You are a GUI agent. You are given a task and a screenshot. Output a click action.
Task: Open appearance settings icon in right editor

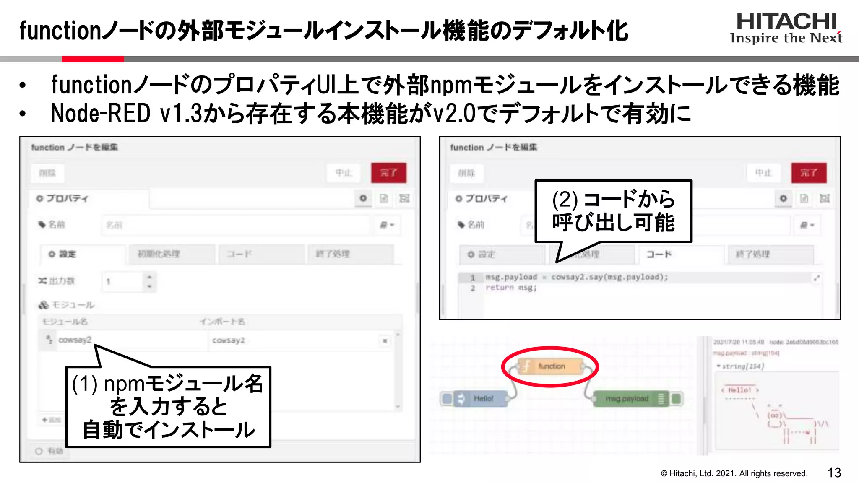(824, 198)
